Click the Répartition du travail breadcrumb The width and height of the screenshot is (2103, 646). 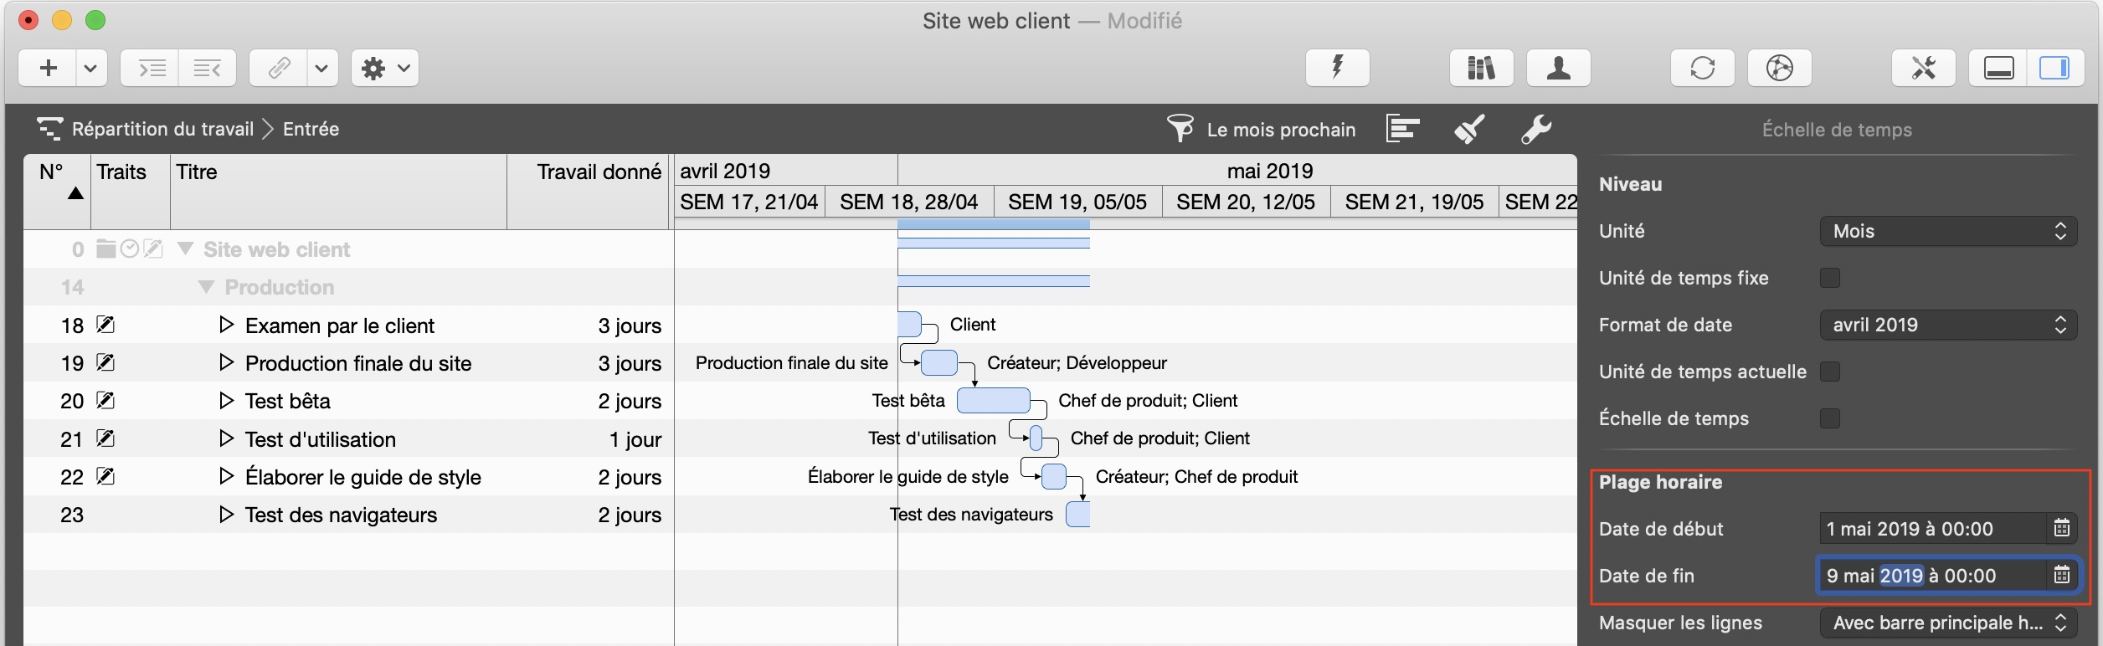(x=162, y=129)
